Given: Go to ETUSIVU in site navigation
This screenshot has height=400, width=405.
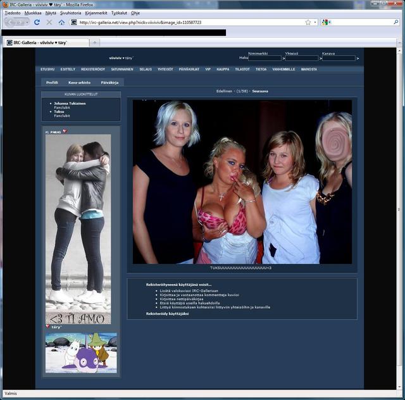Looking at the screenshot, I should (47, 69).
